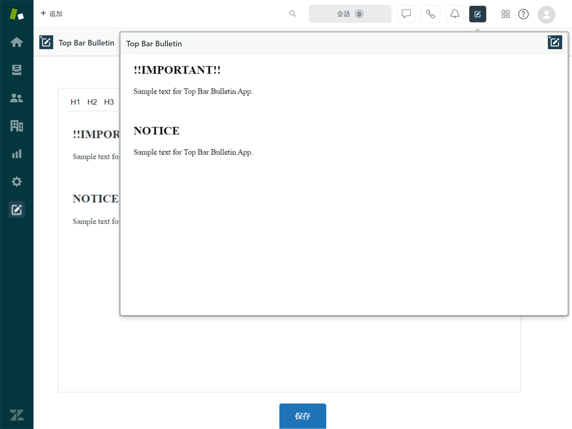Select the Customers icon in sidebar
The height and width of the screenshot is (429, 572).
(x=16, y=98)
